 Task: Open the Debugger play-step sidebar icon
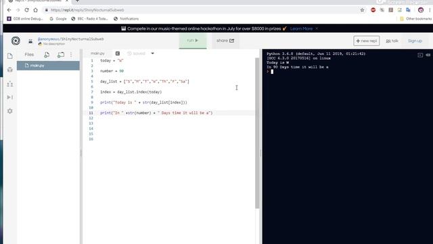(x=10, y=98)
